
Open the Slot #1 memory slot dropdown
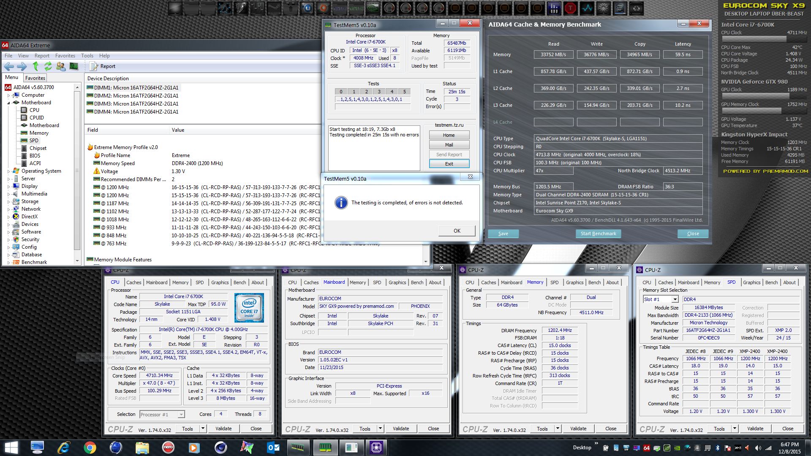[x=675, y=299]
